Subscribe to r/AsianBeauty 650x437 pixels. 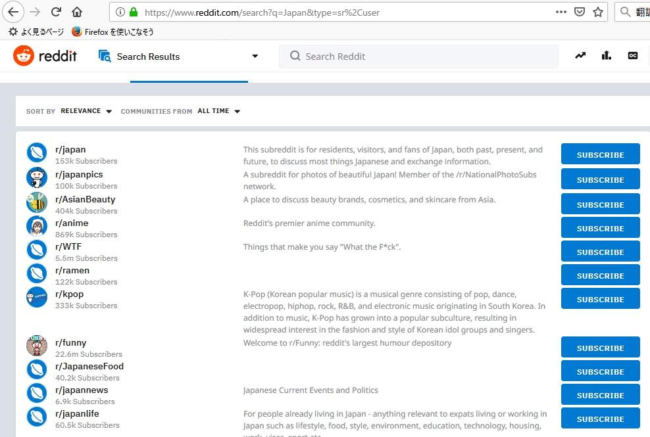(600, 204)
